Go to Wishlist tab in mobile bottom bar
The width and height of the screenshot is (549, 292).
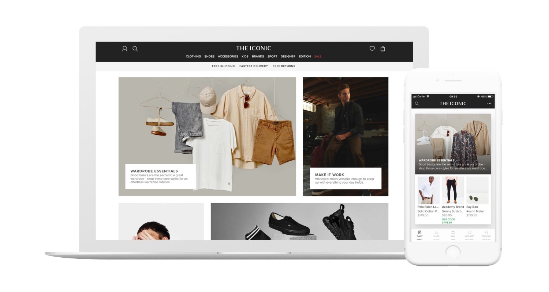470,234
